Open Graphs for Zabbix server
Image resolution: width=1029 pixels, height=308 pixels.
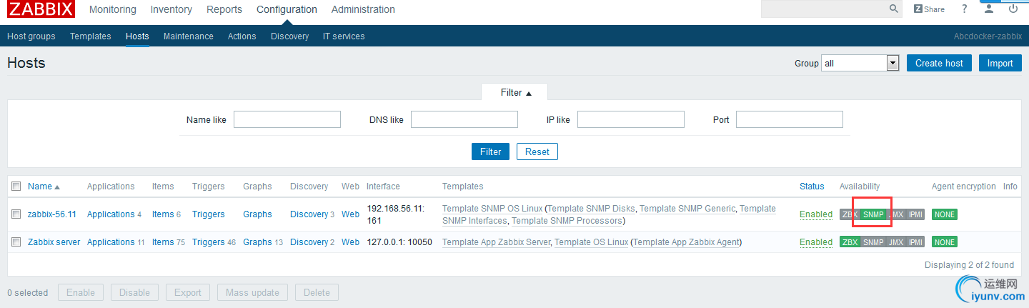(x=257, y=242)
